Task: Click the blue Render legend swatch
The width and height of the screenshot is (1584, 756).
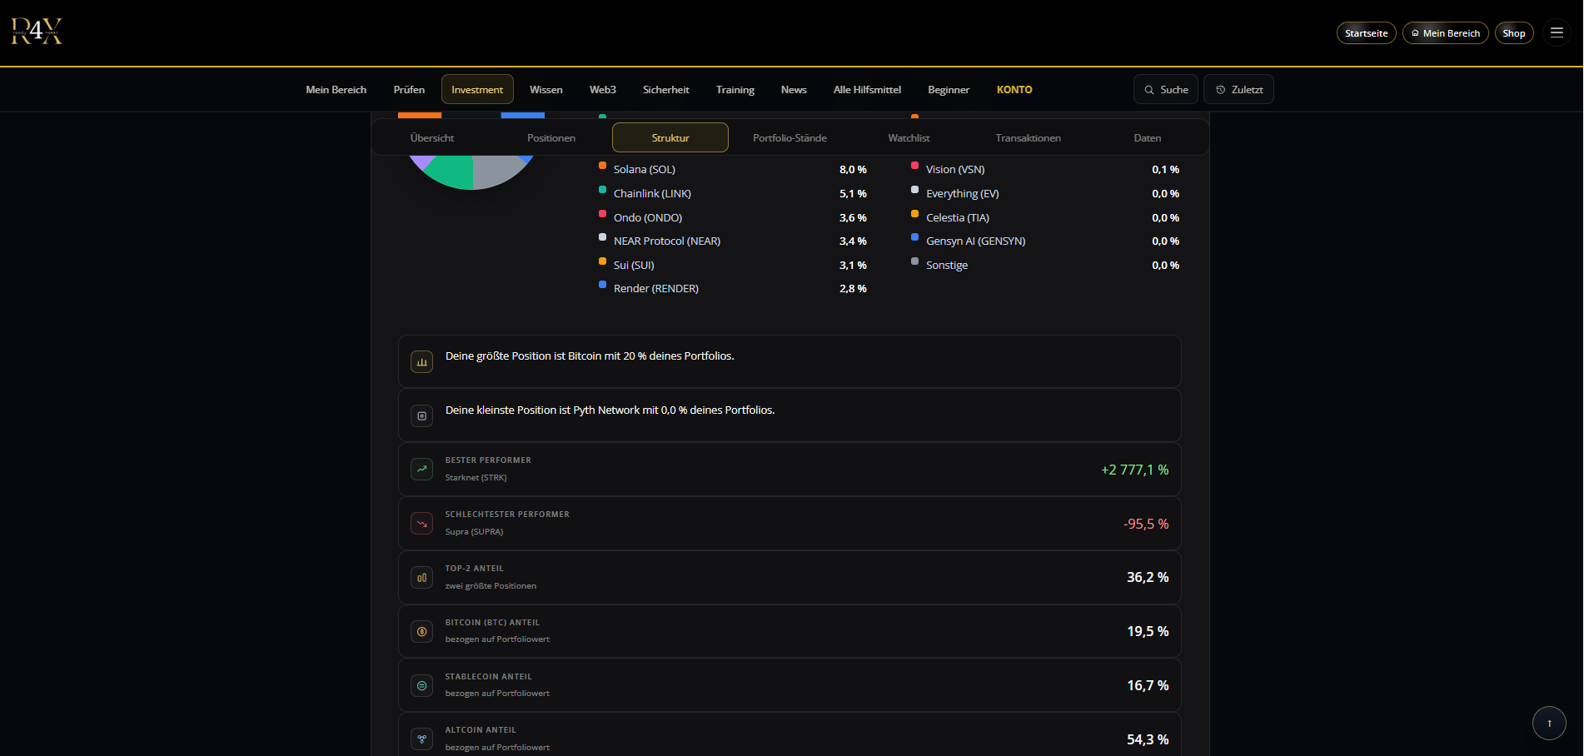Action: 602,285
